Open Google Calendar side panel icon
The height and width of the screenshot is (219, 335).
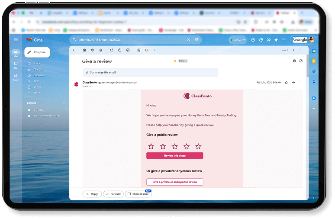click(x=314, y=51)
